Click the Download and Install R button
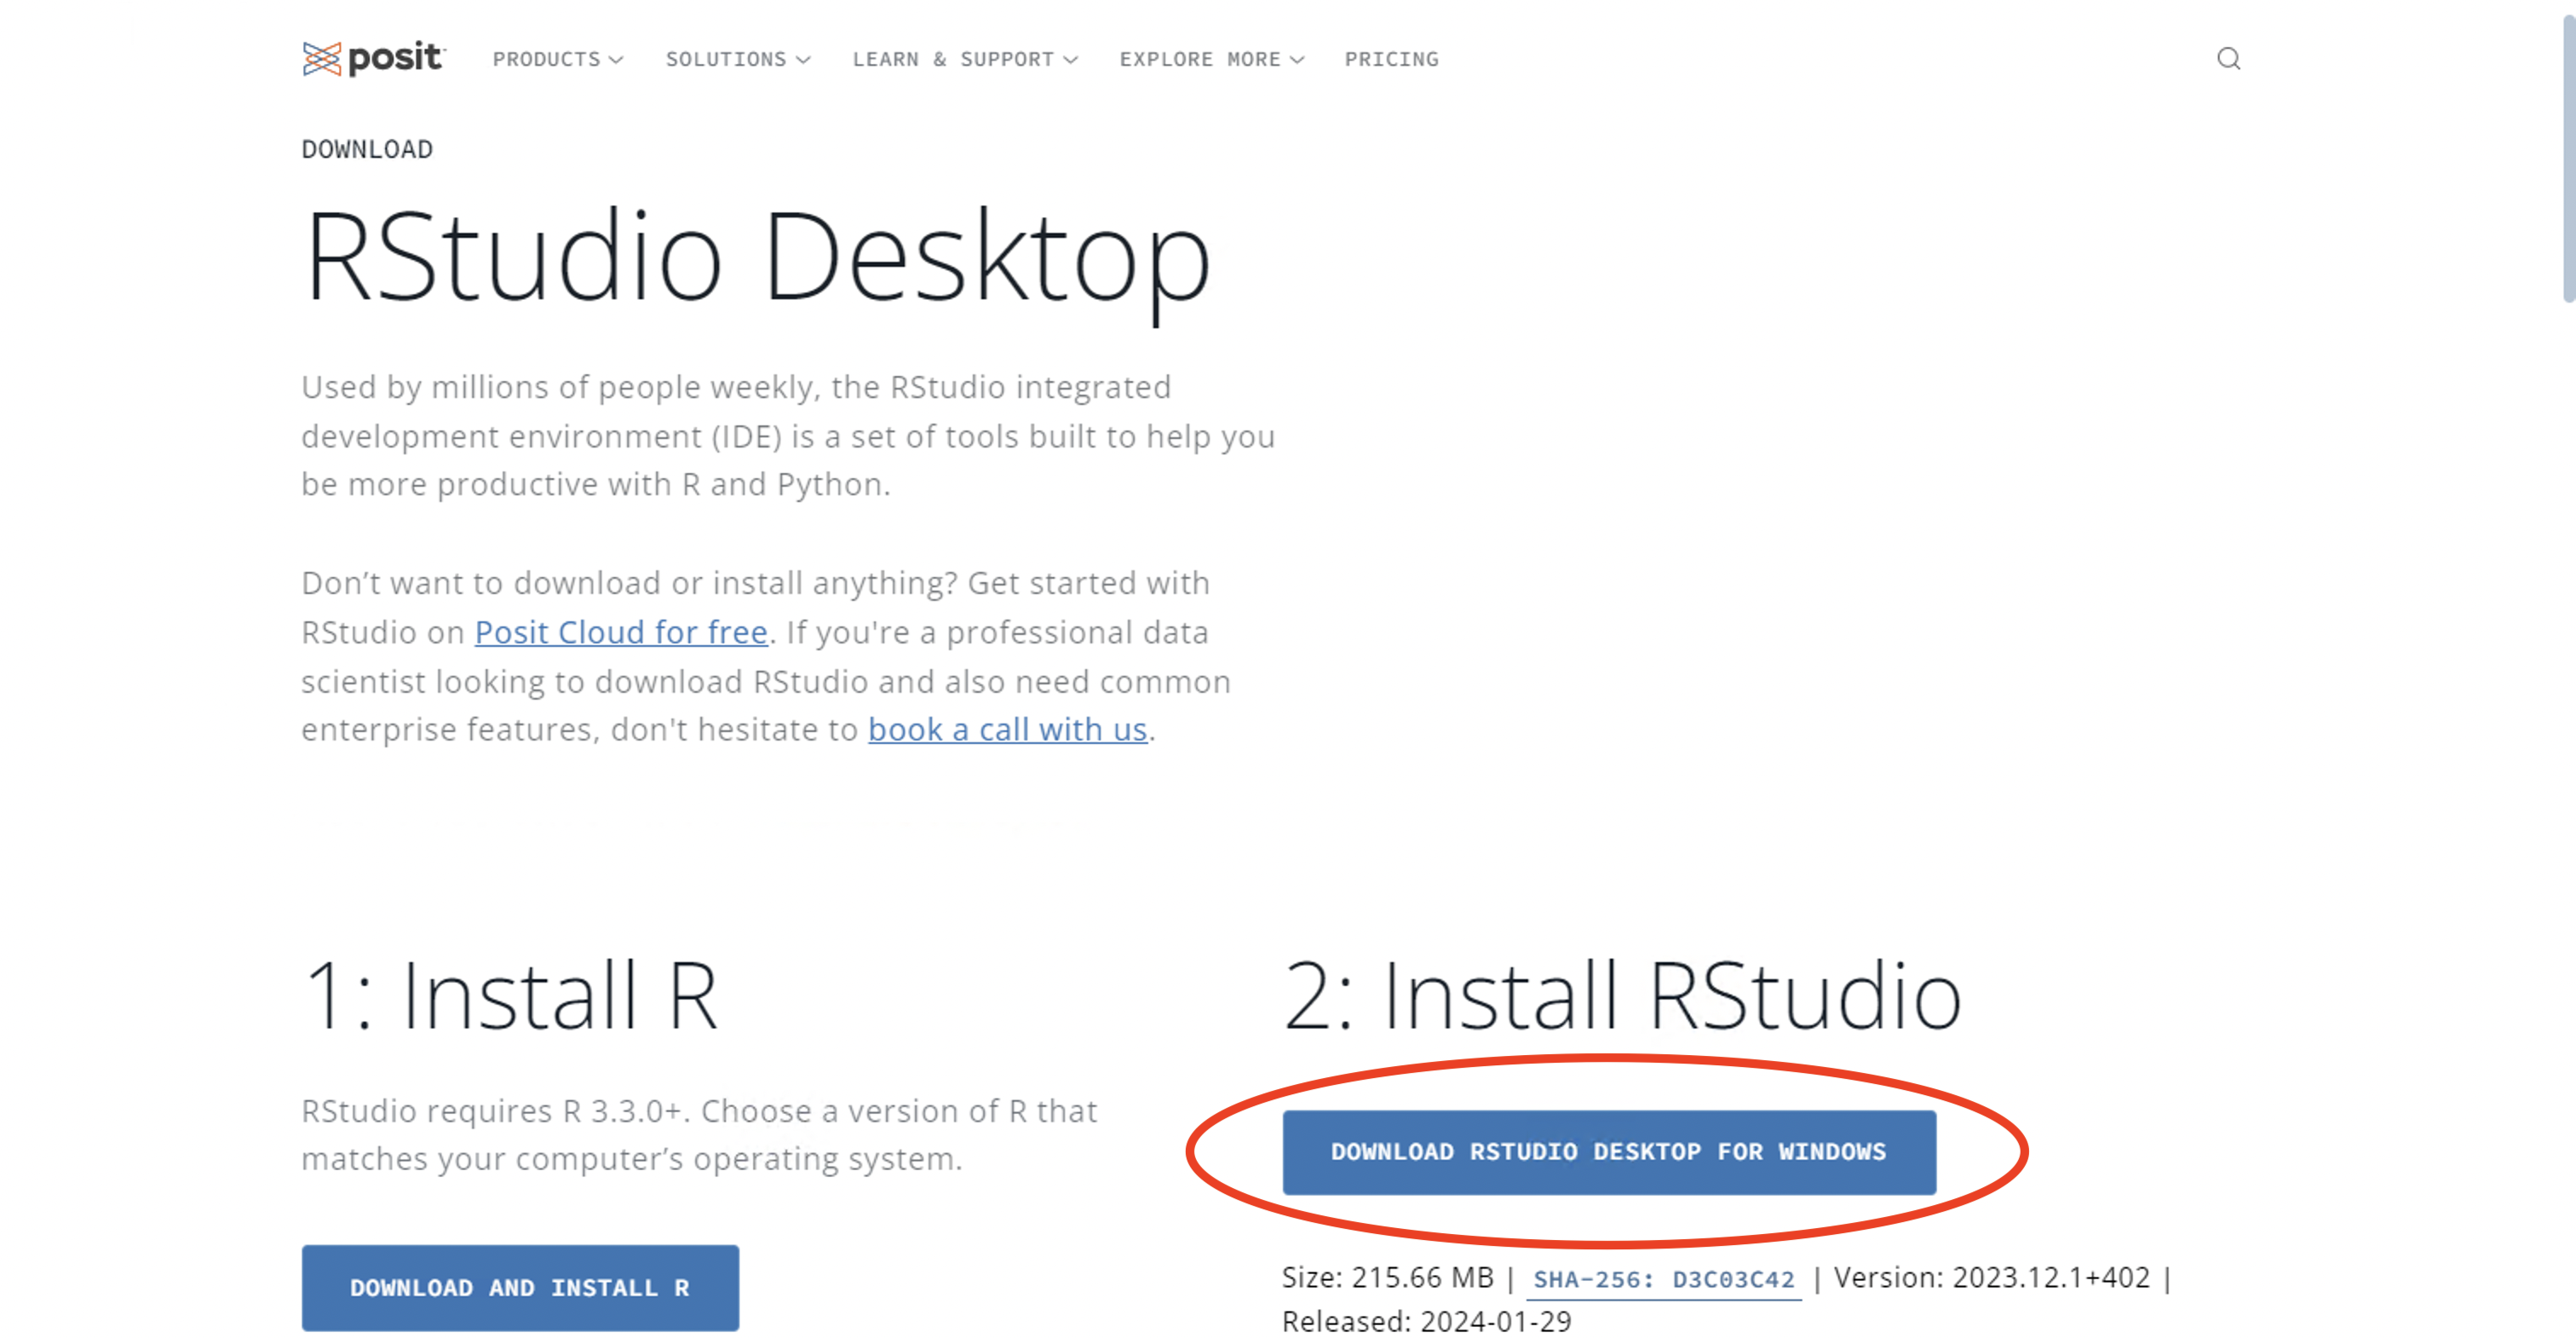The image size is (2576, 1338). (x=520, y=1287)
